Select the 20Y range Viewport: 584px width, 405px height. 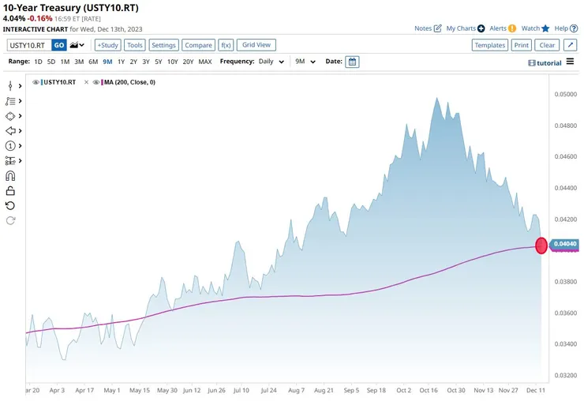click(x=188, y=62)
